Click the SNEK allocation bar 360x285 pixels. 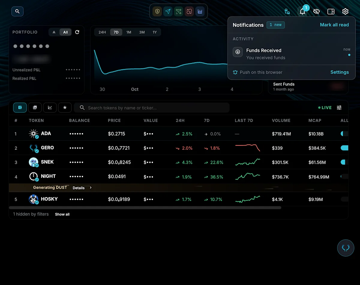(x=344, y=162)
